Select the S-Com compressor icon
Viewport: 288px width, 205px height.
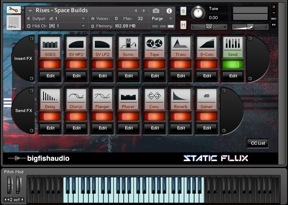click(x=207, y=44)
